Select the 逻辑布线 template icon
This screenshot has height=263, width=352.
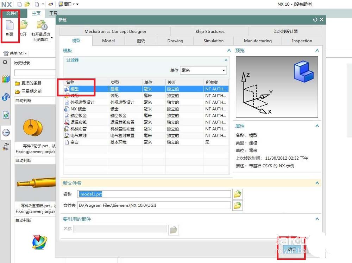pyautogui.click(x=67, y=122)
